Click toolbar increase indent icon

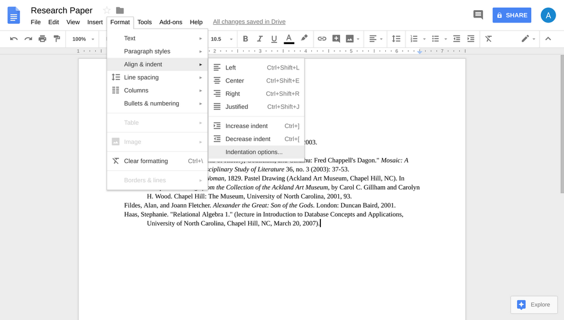click(x=470, y=38)
